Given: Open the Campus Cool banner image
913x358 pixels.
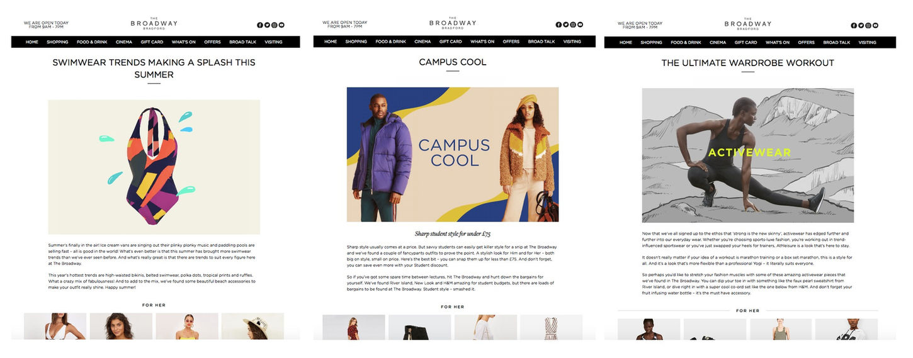Looking at the screenshot, I should pyautogui.click(x=453, y=154).
